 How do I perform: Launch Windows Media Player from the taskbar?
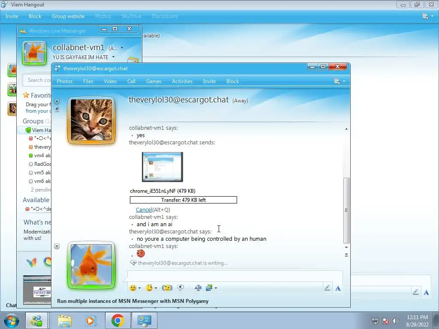[x=90, y=320]
